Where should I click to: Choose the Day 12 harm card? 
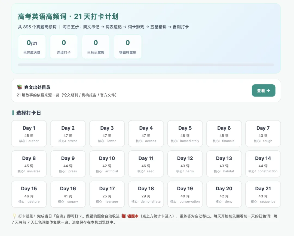(x=185, y=164)
